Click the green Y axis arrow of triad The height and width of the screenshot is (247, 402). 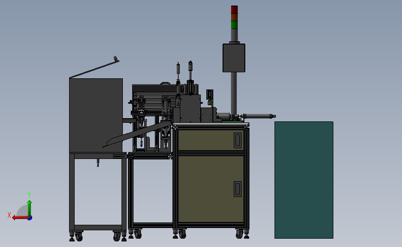(x=30, y=208)
